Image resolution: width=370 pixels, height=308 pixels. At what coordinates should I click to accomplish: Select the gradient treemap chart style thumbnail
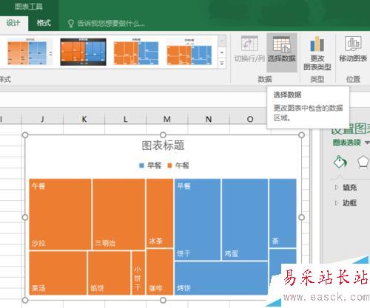point(30,52)
